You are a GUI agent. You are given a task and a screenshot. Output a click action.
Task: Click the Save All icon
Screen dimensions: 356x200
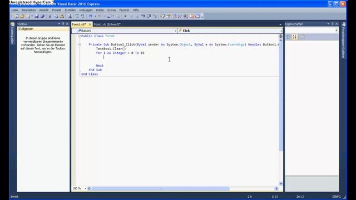pyautogui.click(x=42, y=16)
